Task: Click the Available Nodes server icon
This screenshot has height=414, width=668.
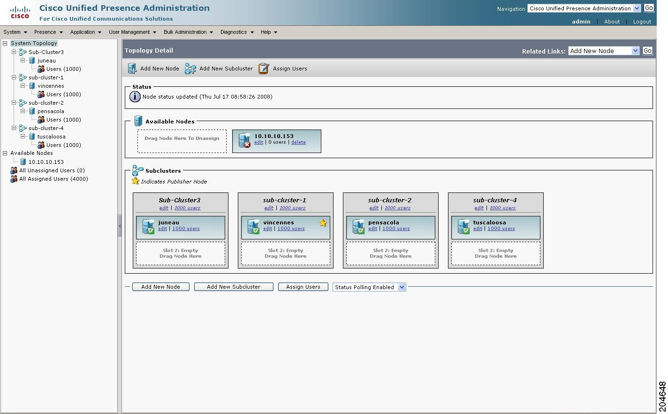Action: [138, 121]
